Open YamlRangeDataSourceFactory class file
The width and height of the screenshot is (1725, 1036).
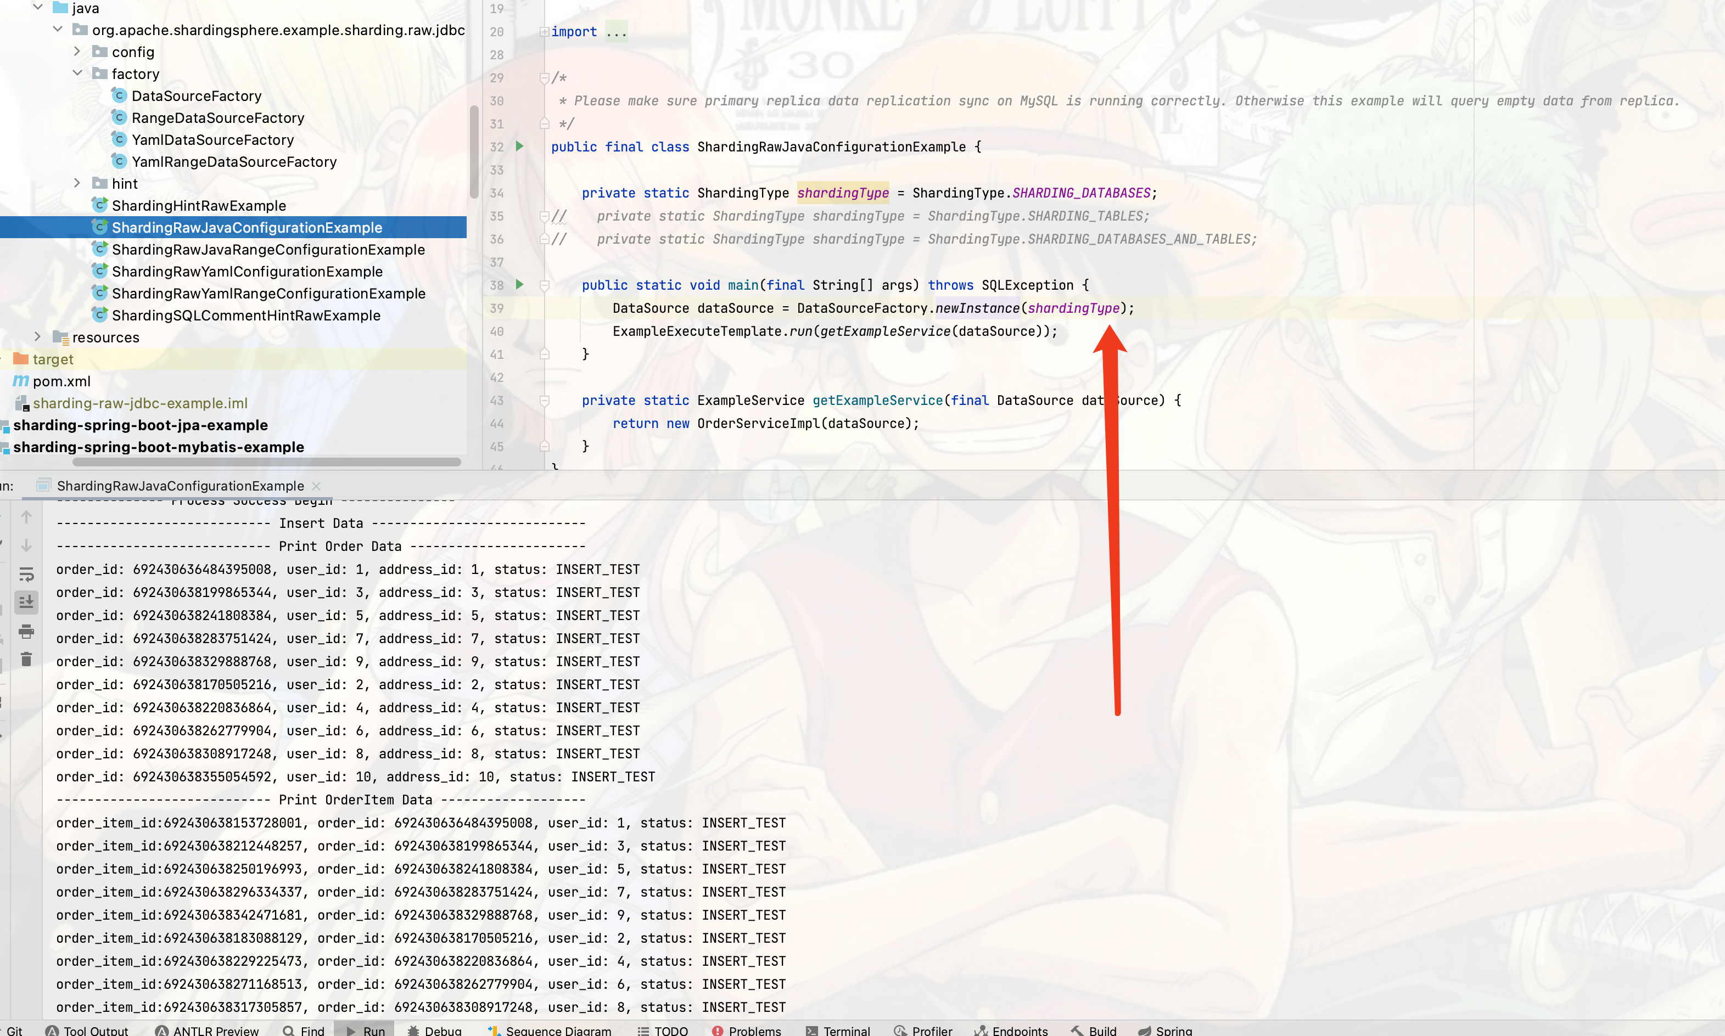click(234, 162)
